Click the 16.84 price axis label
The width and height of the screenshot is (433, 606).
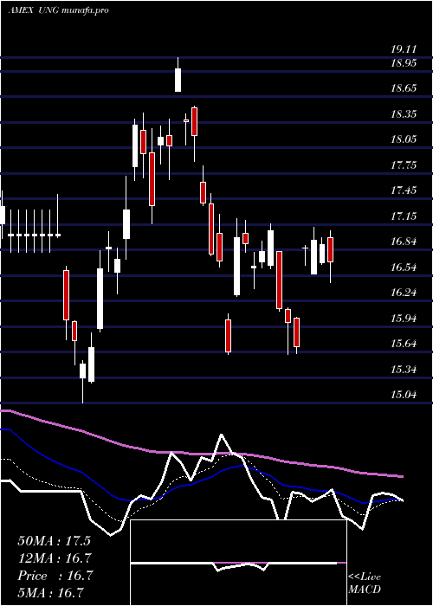point(404,242)
